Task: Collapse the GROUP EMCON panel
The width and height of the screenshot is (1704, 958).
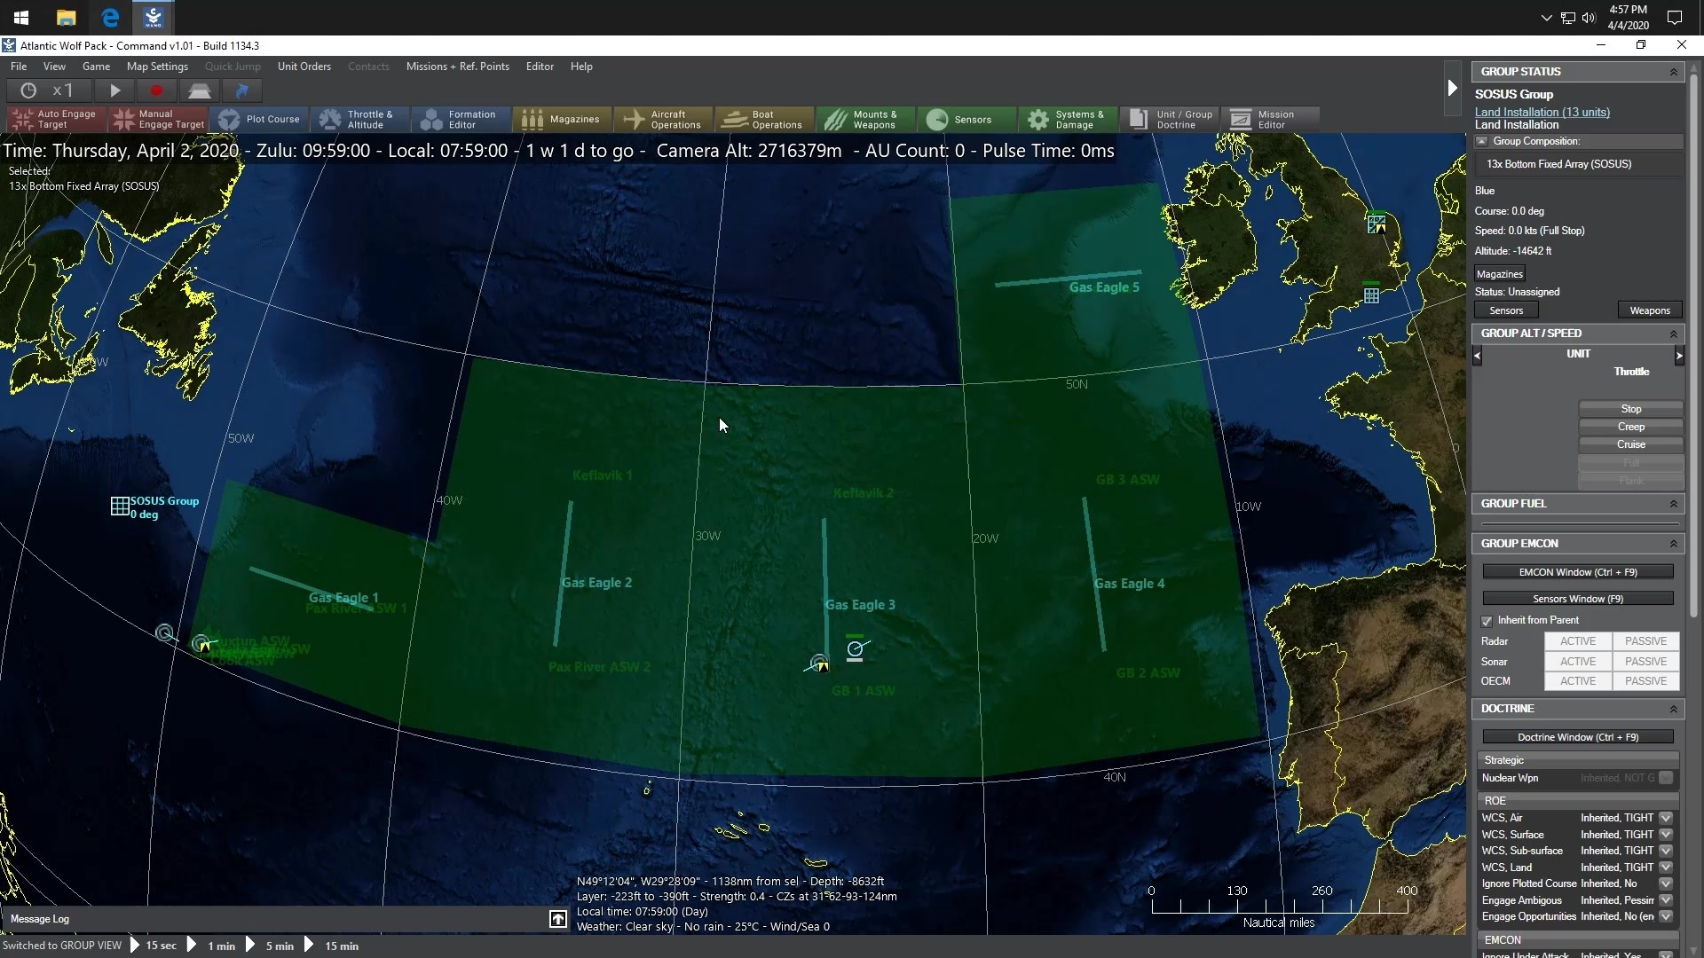Action: coord(1674,544)
